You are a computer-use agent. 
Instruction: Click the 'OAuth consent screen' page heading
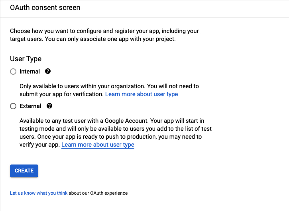(x=45, y=8)
